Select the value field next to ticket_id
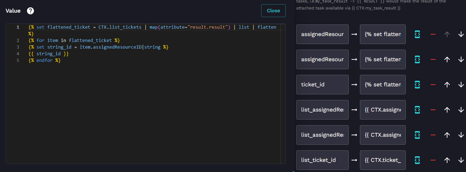The height and width of the screenshot is (172, 466). pyautogui.click(x=383, y=85)
